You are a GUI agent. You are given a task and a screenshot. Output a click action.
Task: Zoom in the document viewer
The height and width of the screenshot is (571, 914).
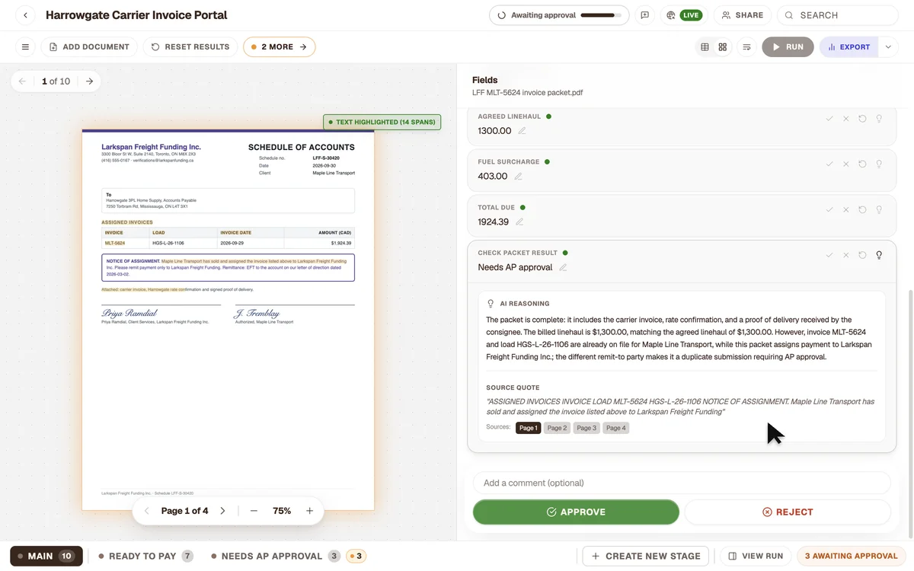310,511
